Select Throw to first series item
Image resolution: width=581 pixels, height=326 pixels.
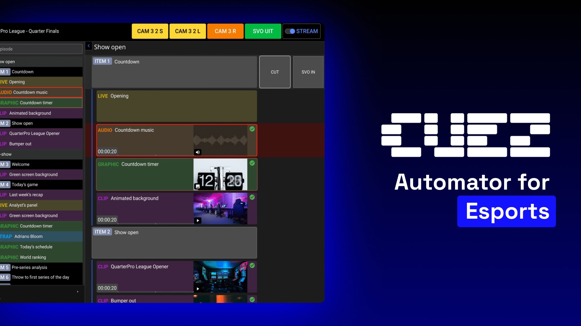click(x=41, y=277)
